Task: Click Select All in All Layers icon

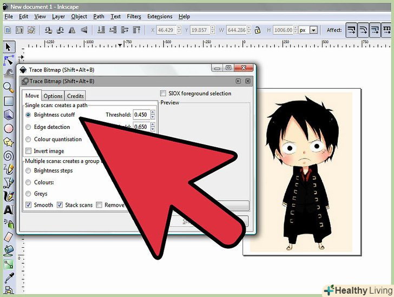Action: [19, 30]
